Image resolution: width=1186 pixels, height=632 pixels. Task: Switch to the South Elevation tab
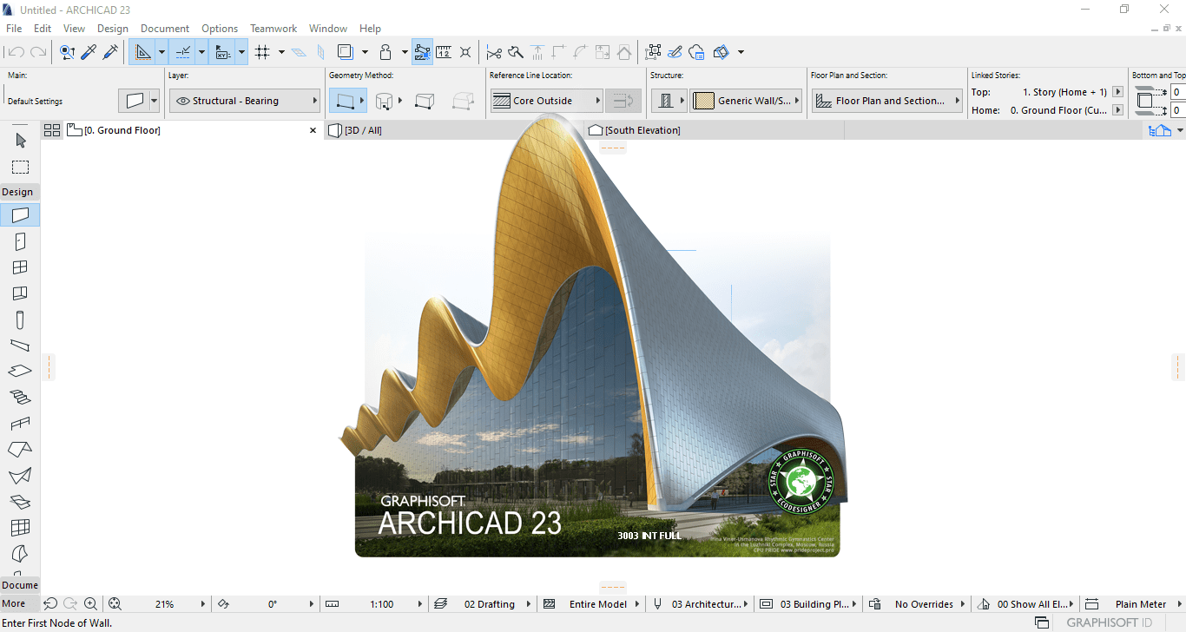pos(642,130)
